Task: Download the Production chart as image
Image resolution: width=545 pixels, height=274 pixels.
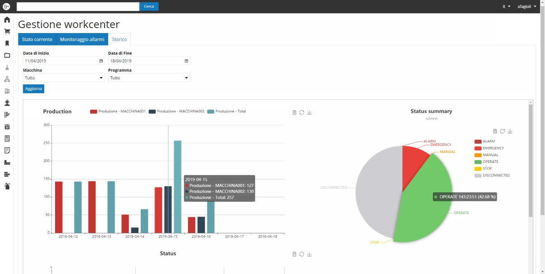Action: [x=309, y=112]
